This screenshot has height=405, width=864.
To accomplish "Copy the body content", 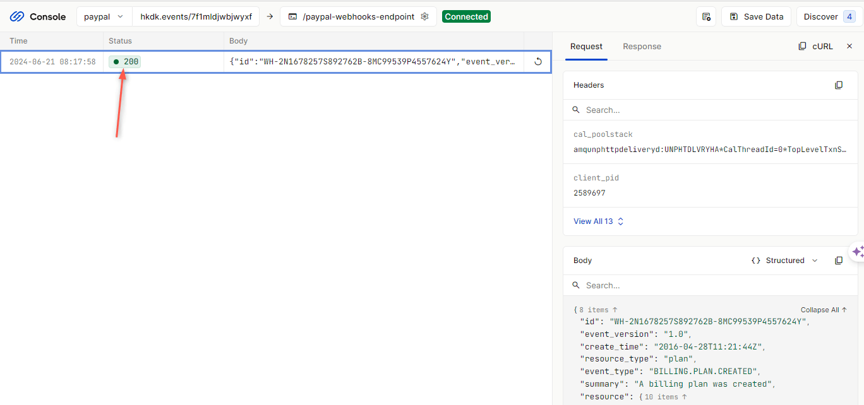I will click(839, 260).
